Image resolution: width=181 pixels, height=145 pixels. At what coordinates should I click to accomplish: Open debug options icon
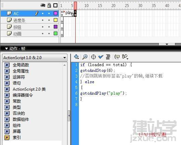[125, 57]
